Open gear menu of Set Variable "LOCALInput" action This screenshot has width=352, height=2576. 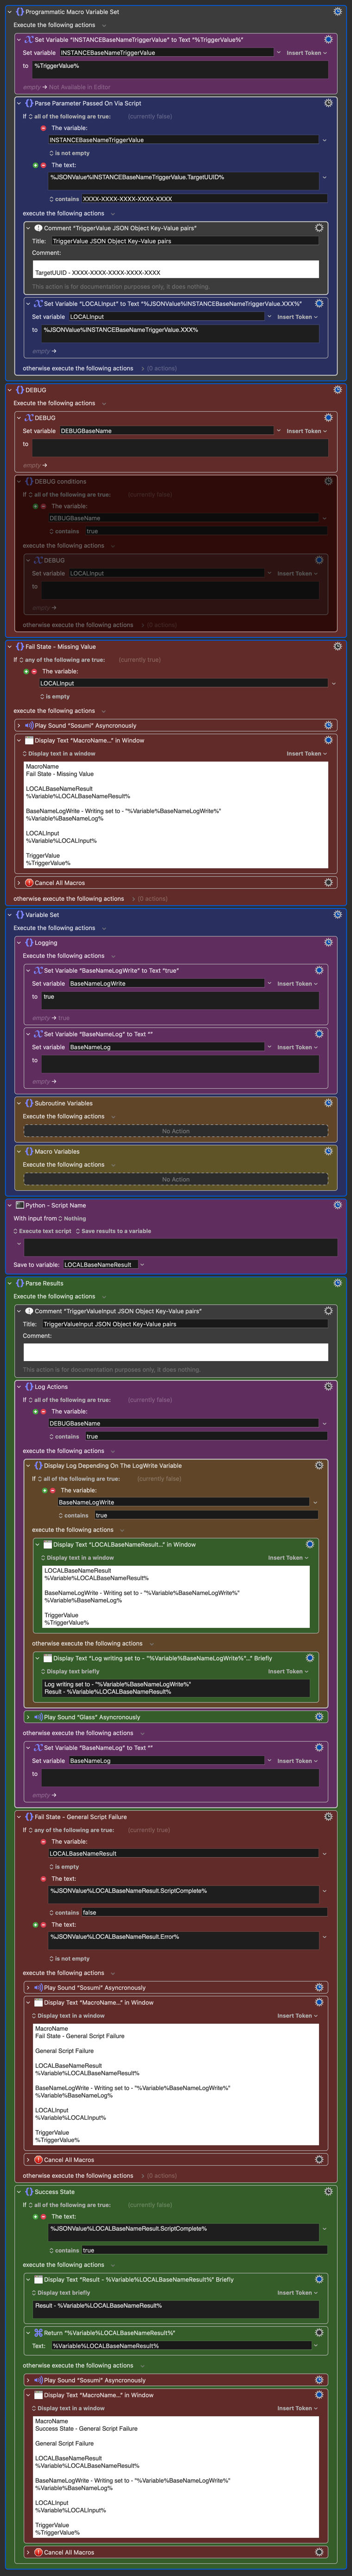319,303
